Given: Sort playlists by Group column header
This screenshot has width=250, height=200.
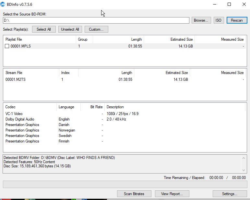Looking at the screenshot, I should point(84,39).
